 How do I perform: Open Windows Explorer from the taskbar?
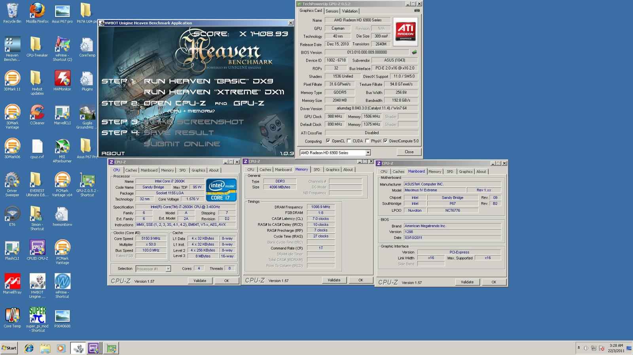pos(45,348)
